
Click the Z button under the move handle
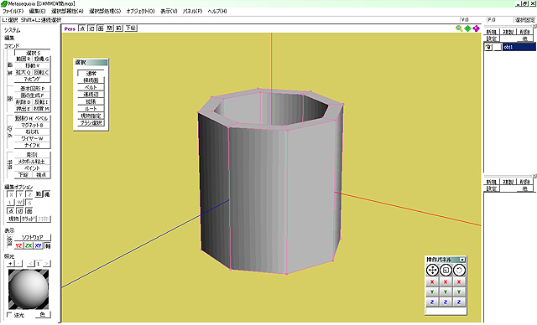coord(432,302)
